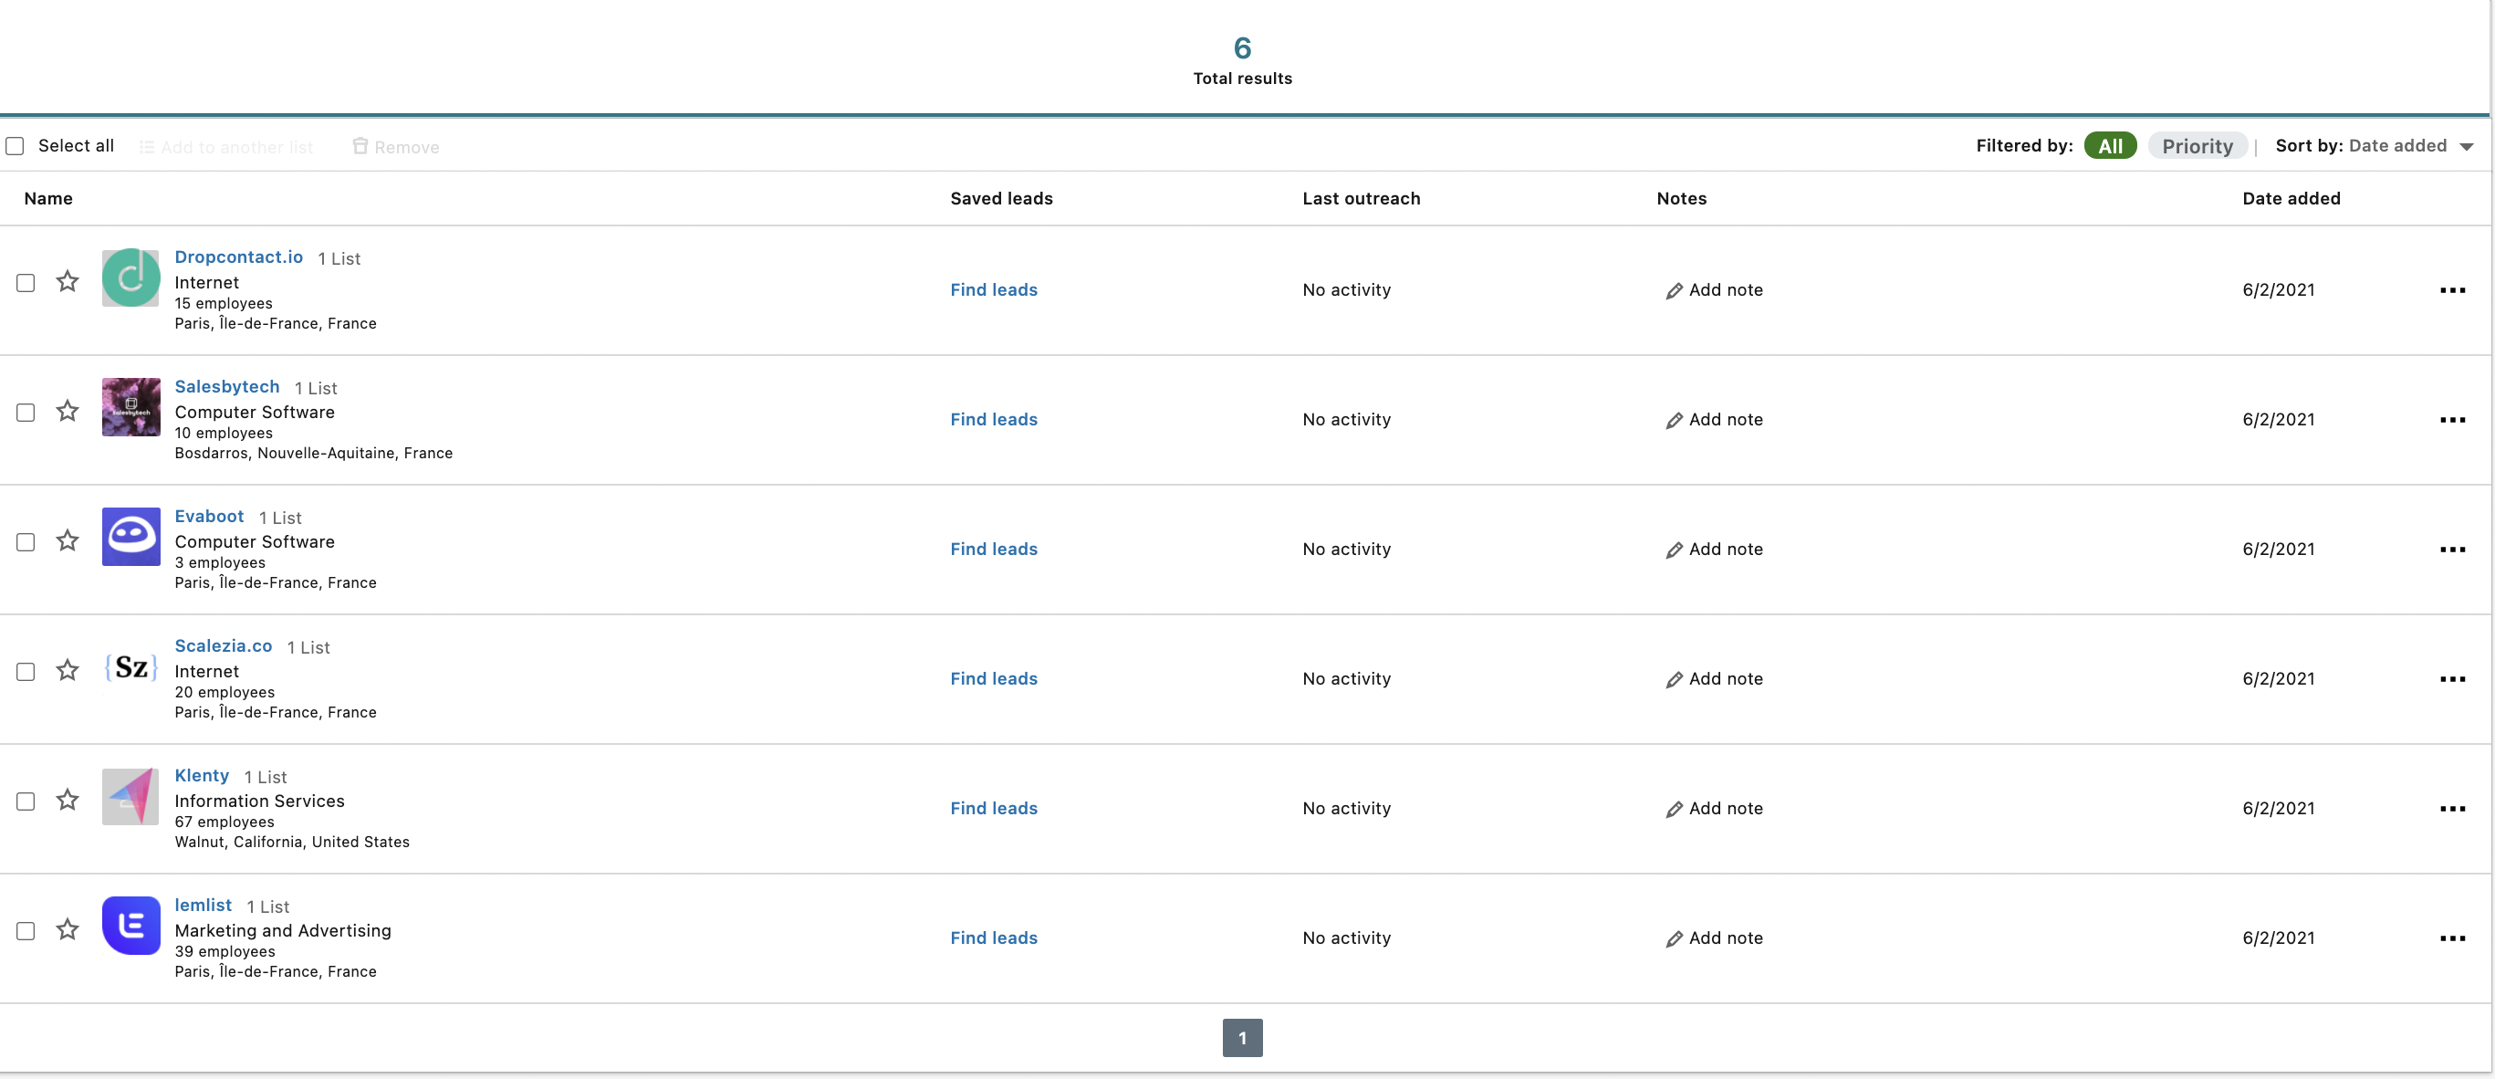The image size is (2495, 1079).
Task: Open the Evaboot account page
Action: (209, 518)
